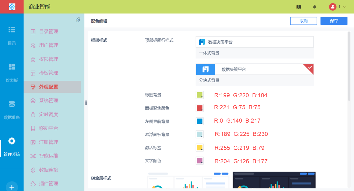Click the 移动平台 tablet icon
Viewport: 354px width, 191px height.
tap(33, 128)
